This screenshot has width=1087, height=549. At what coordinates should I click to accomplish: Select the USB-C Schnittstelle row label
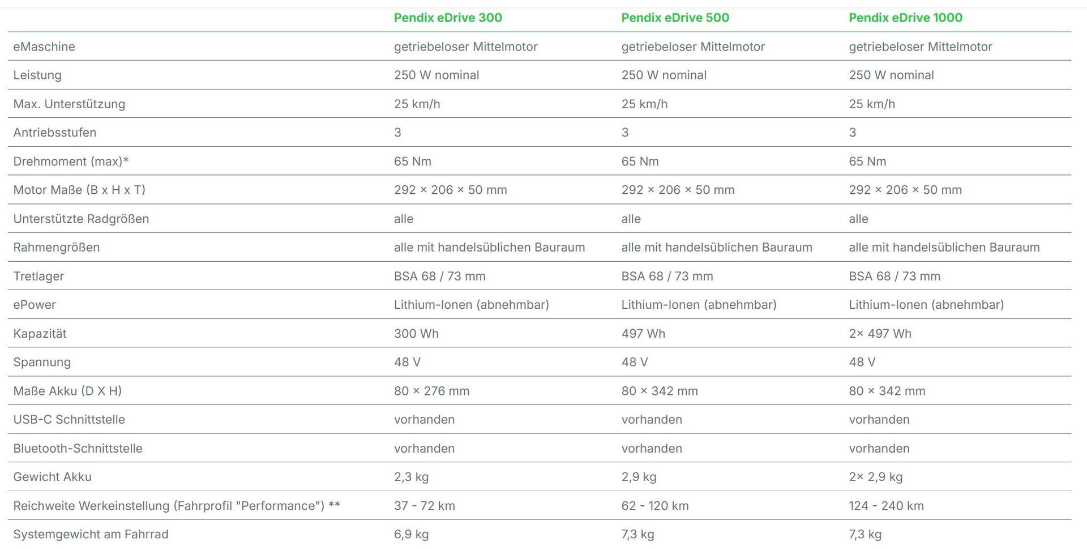[69, 419]
